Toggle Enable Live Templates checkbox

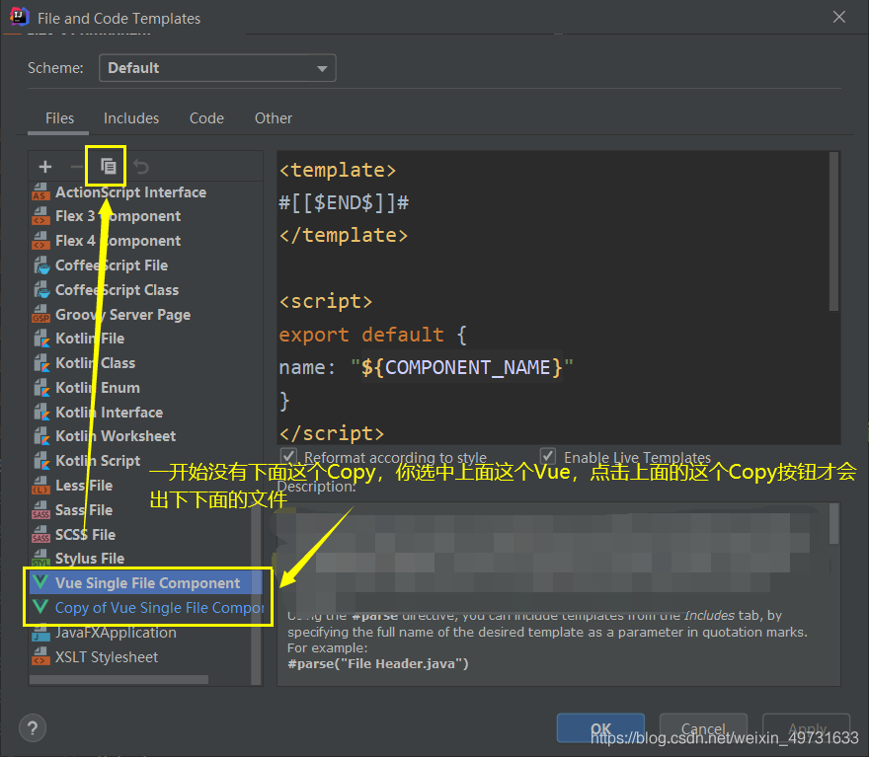click(548, 456)
